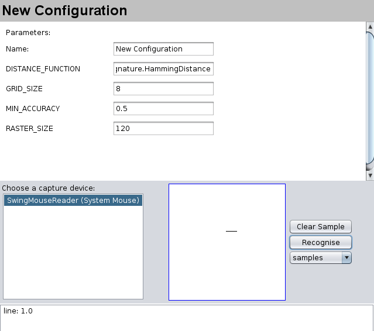The image size is (374, 331).
Task: Select SwingMouseReader (System Mouse) capture device
Action: [x=73, y=201]
